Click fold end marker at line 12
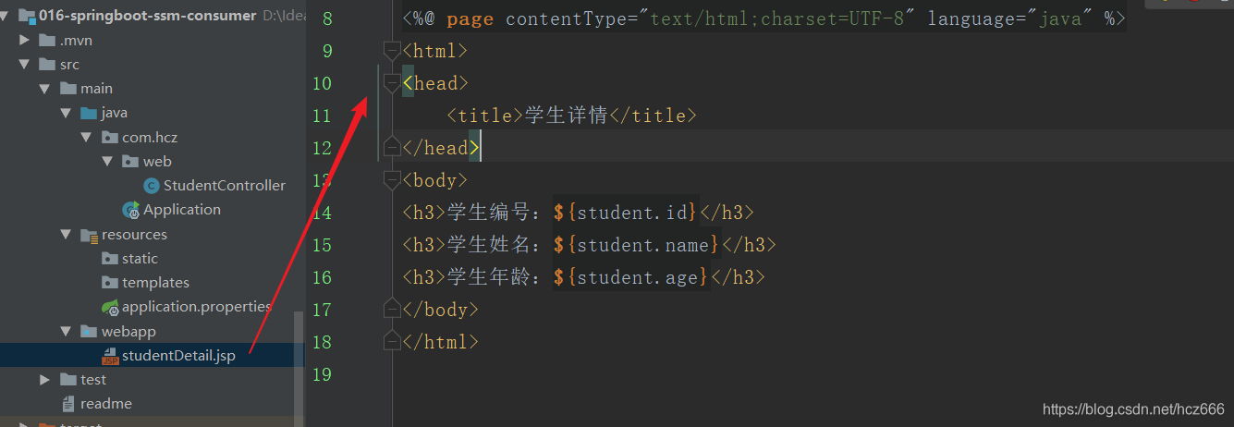1234x427 pixels. tap(392, 146)
